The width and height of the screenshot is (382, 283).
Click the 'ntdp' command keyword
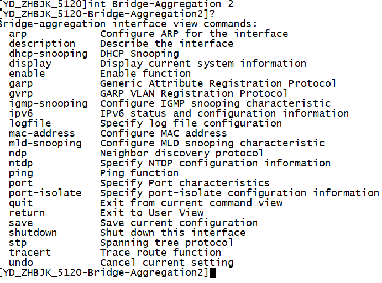[x=20, y=163]
